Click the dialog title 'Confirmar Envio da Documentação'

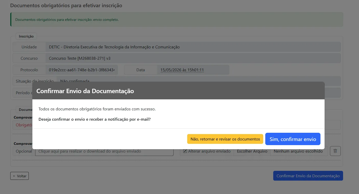click(x=85, y=91)
